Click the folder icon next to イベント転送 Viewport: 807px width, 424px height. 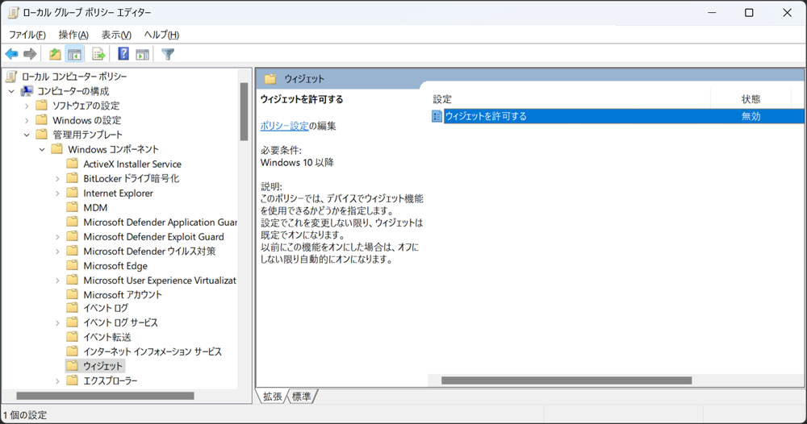click(73, 337)
